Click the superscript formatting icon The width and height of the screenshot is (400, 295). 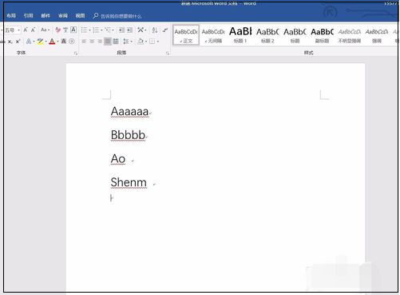(x=18, y=42)
